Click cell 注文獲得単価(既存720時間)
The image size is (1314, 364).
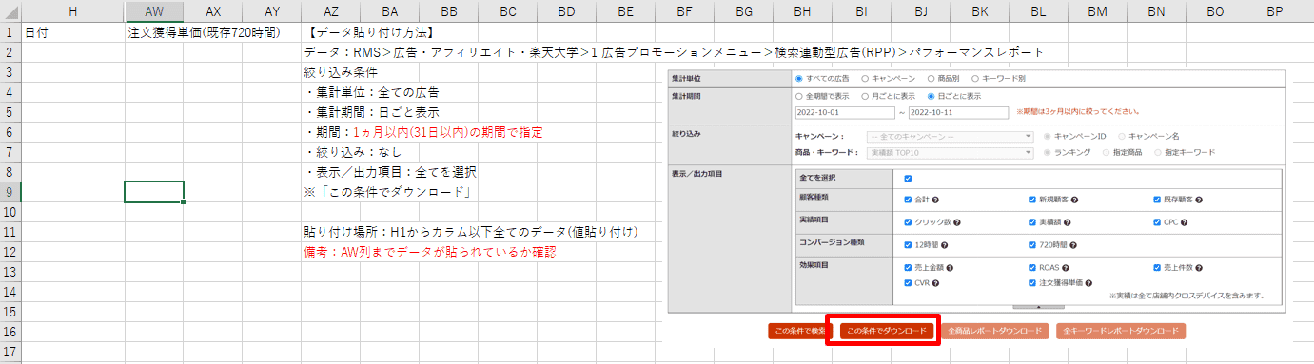tap(205, 31)
